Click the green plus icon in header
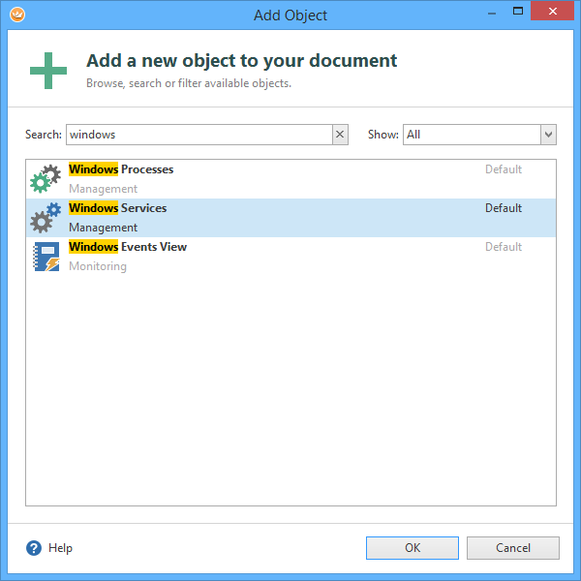 tap(48, 71)
